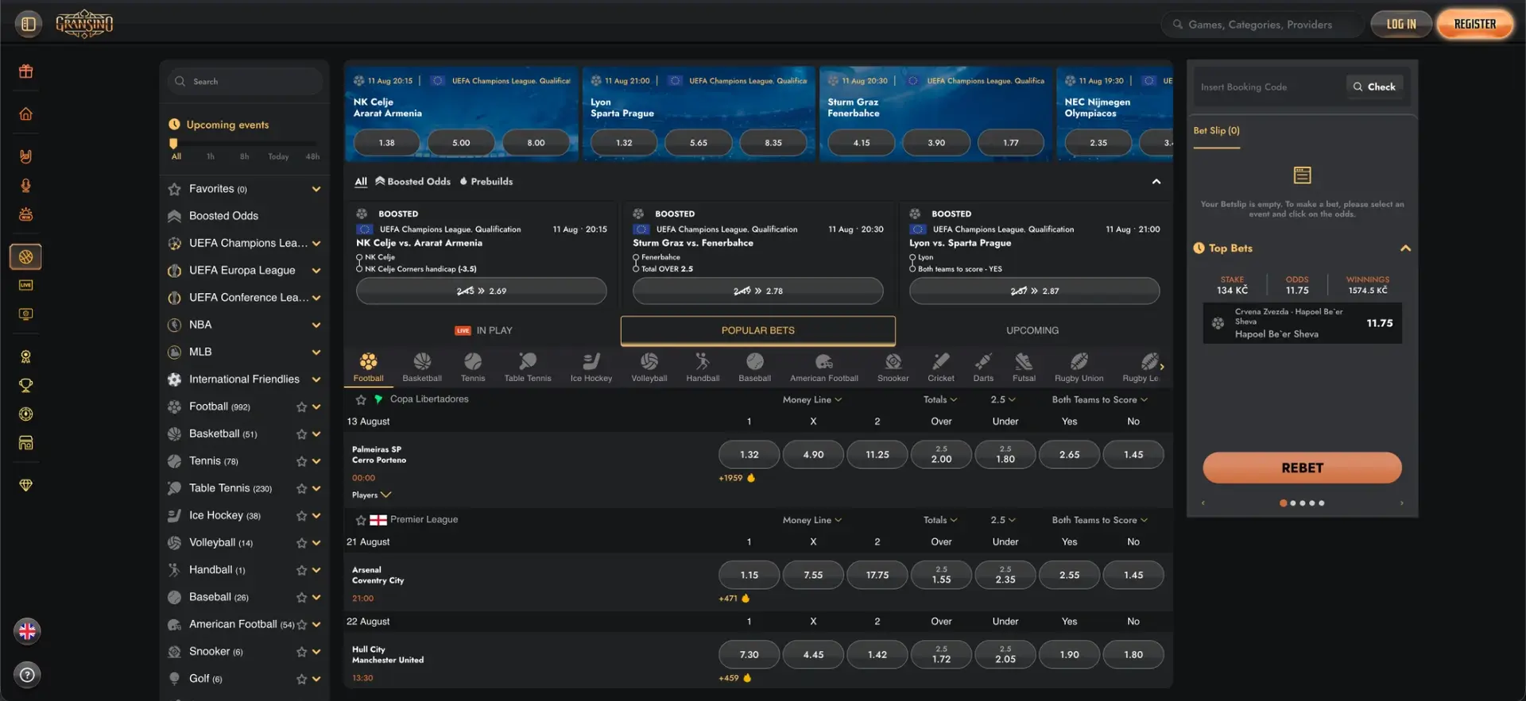Image resolution: width=1526 pixels, height=701 pixels.
Task: Check the booking code button
Action: click(x=1375, y=87)
